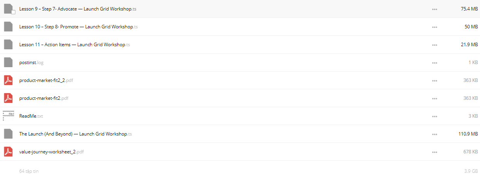The width and height of the screenshot is (480, 179).
Task: Open Lesson 11 – Action Items file name
Action: coord(75,45)
